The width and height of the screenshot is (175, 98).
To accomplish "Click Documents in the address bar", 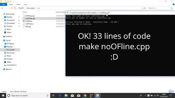I will 31,8.
